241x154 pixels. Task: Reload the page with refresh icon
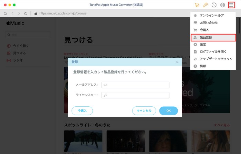26,13
